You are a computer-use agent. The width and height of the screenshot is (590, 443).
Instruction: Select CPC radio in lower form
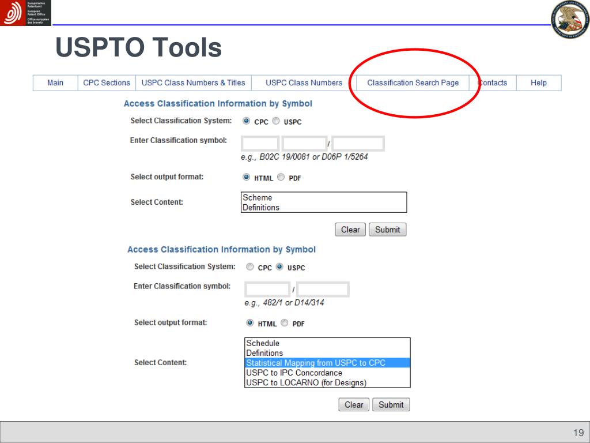[x=250, y=266]
